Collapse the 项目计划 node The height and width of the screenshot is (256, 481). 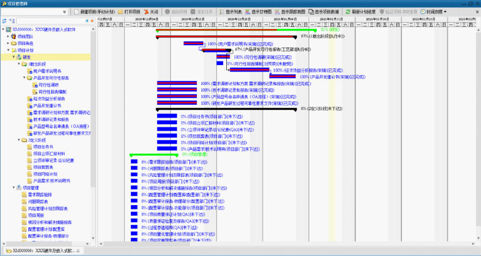[8, 50]
